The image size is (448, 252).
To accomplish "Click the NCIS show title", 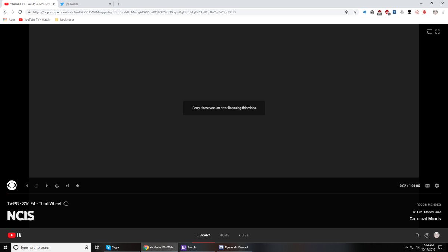I will coord(21,216).
